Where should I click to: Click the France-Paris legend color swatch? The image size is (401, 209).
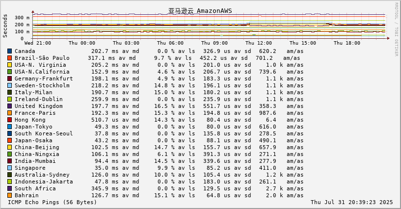10,113
